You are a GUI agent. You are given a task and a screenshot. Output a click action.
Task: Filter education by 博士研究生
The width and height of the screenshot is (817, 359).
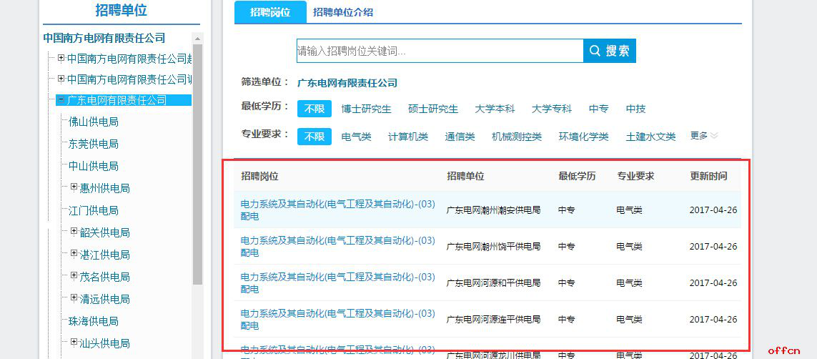366,109
